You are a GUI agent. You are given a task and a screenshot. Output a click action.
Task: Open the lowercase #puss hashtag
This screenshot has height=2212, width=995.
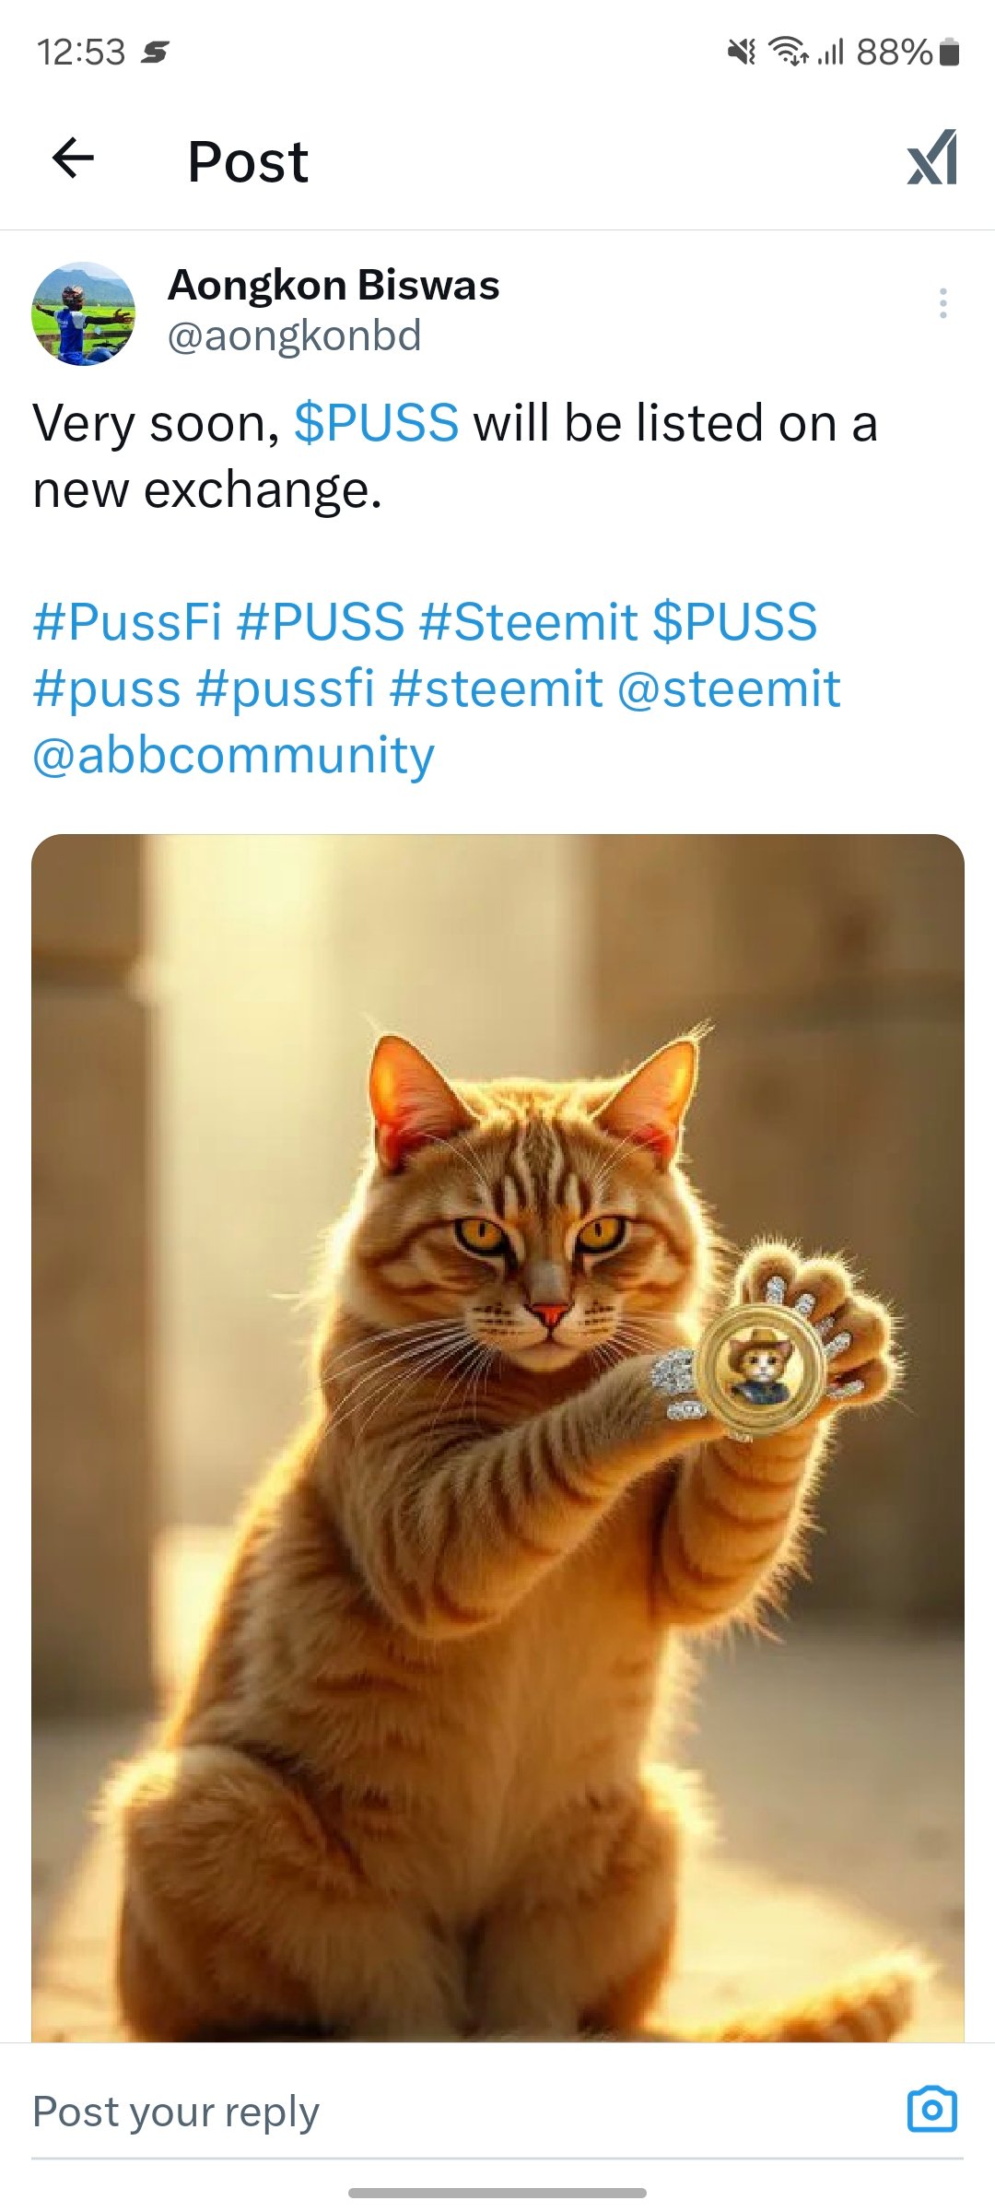pyautogui.click(x=107, y=689)
